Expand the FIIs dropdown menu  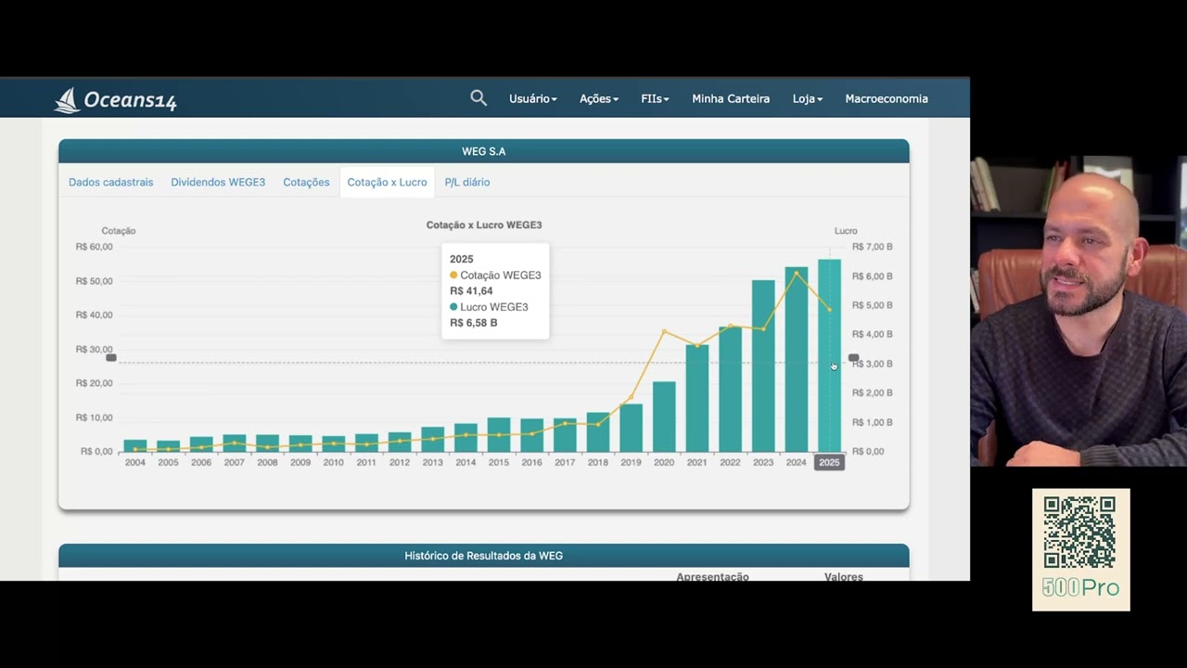655,98
